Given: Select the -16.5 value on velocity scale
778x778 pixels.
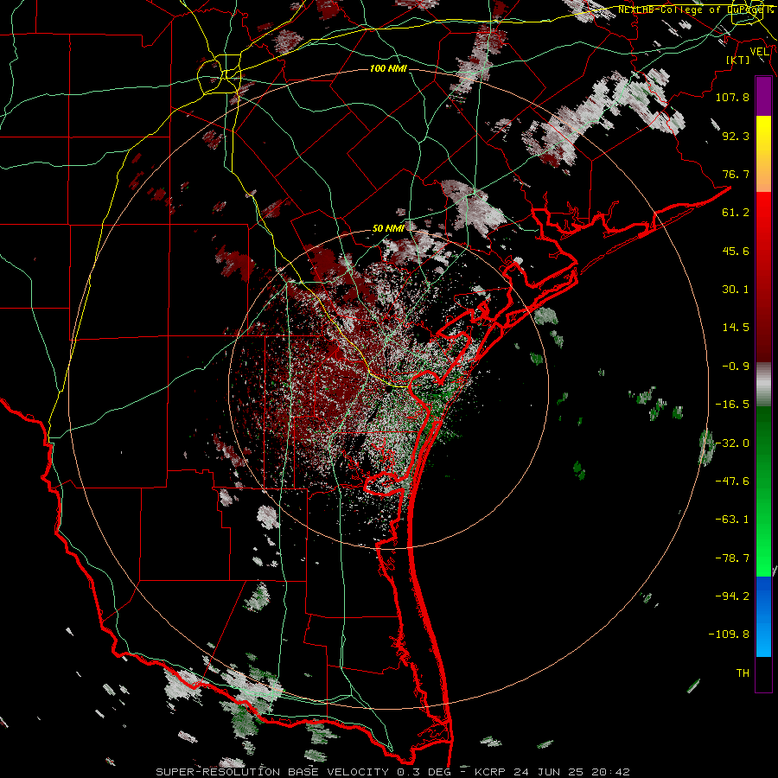Looking at the screenshot, I should (732, 405).
